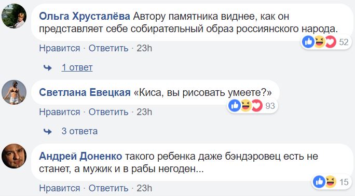The width and height of the screenshot is (355, 196).
Task: Reply to Ольга Хрусталёва using Ответить
Action: point(108,48)
